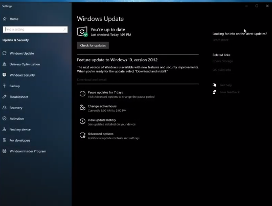Click the Find my device icon
272x206 pixels.
point(5,129)
